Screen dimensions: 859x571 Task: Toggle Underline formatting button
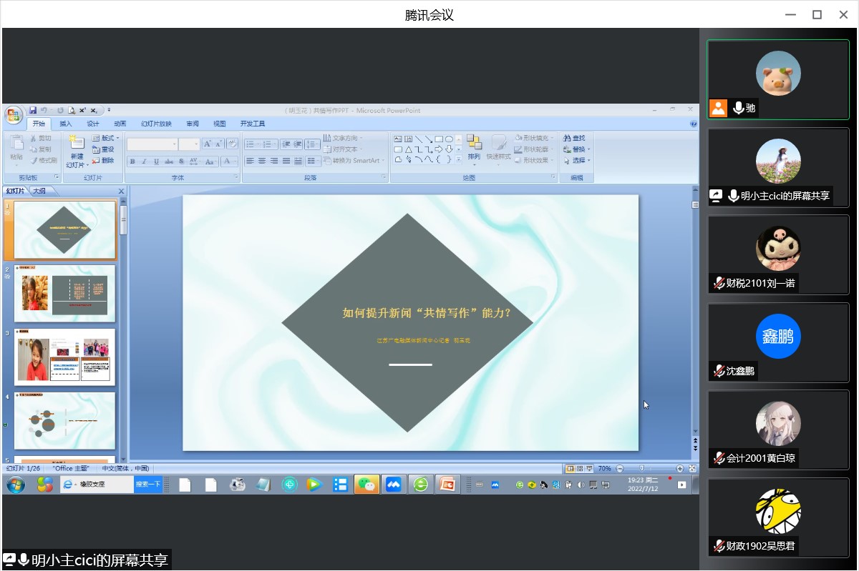156,162
